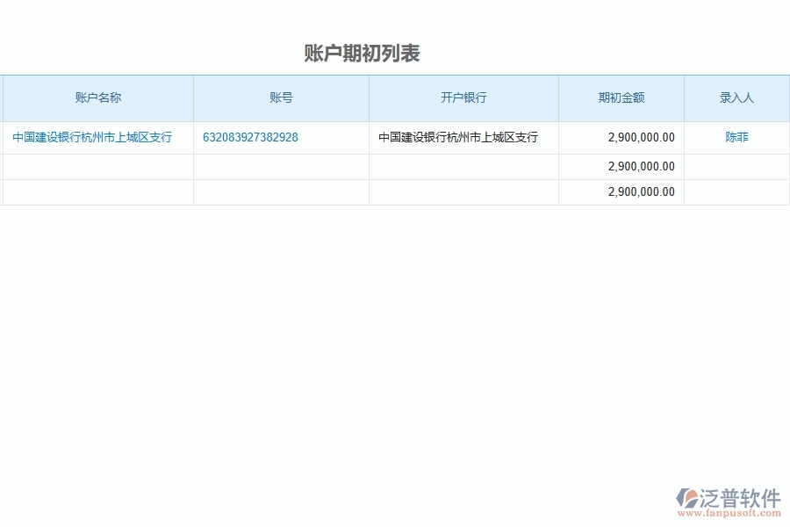Image resolution: width=790 pixels, height=527 pixels.
Task: Open bank account link 中国建设银行杭州市上城区支行
Action: point(94,137)
